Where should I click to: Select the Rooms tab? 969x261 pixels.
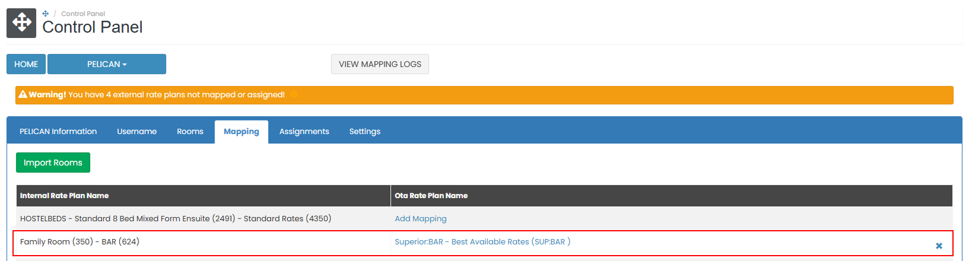click(x=190, y=132)
